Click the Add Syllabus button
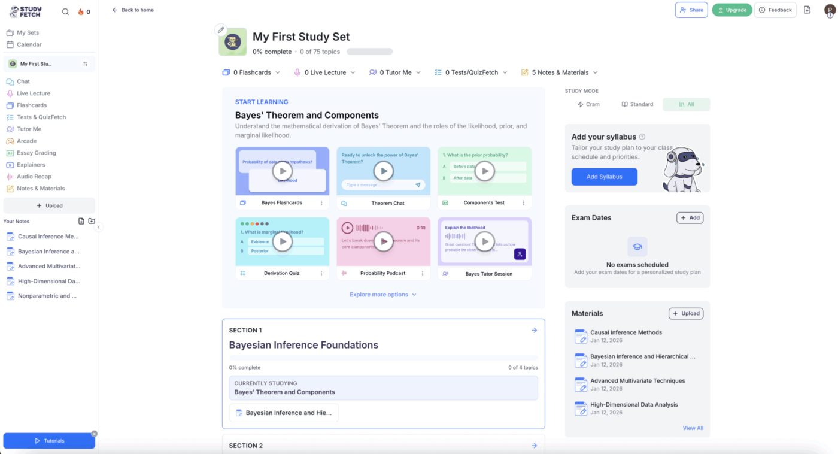The image size is (838, 454). click(x=604, y=177)
